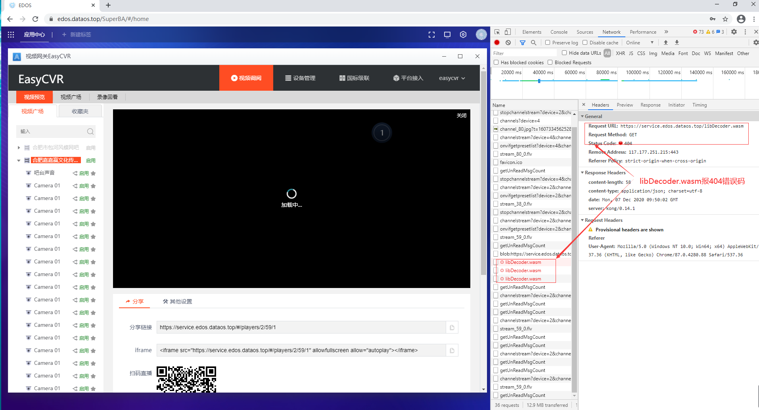Click the EasyCVR window vertical scrollbar

[483, 173]
